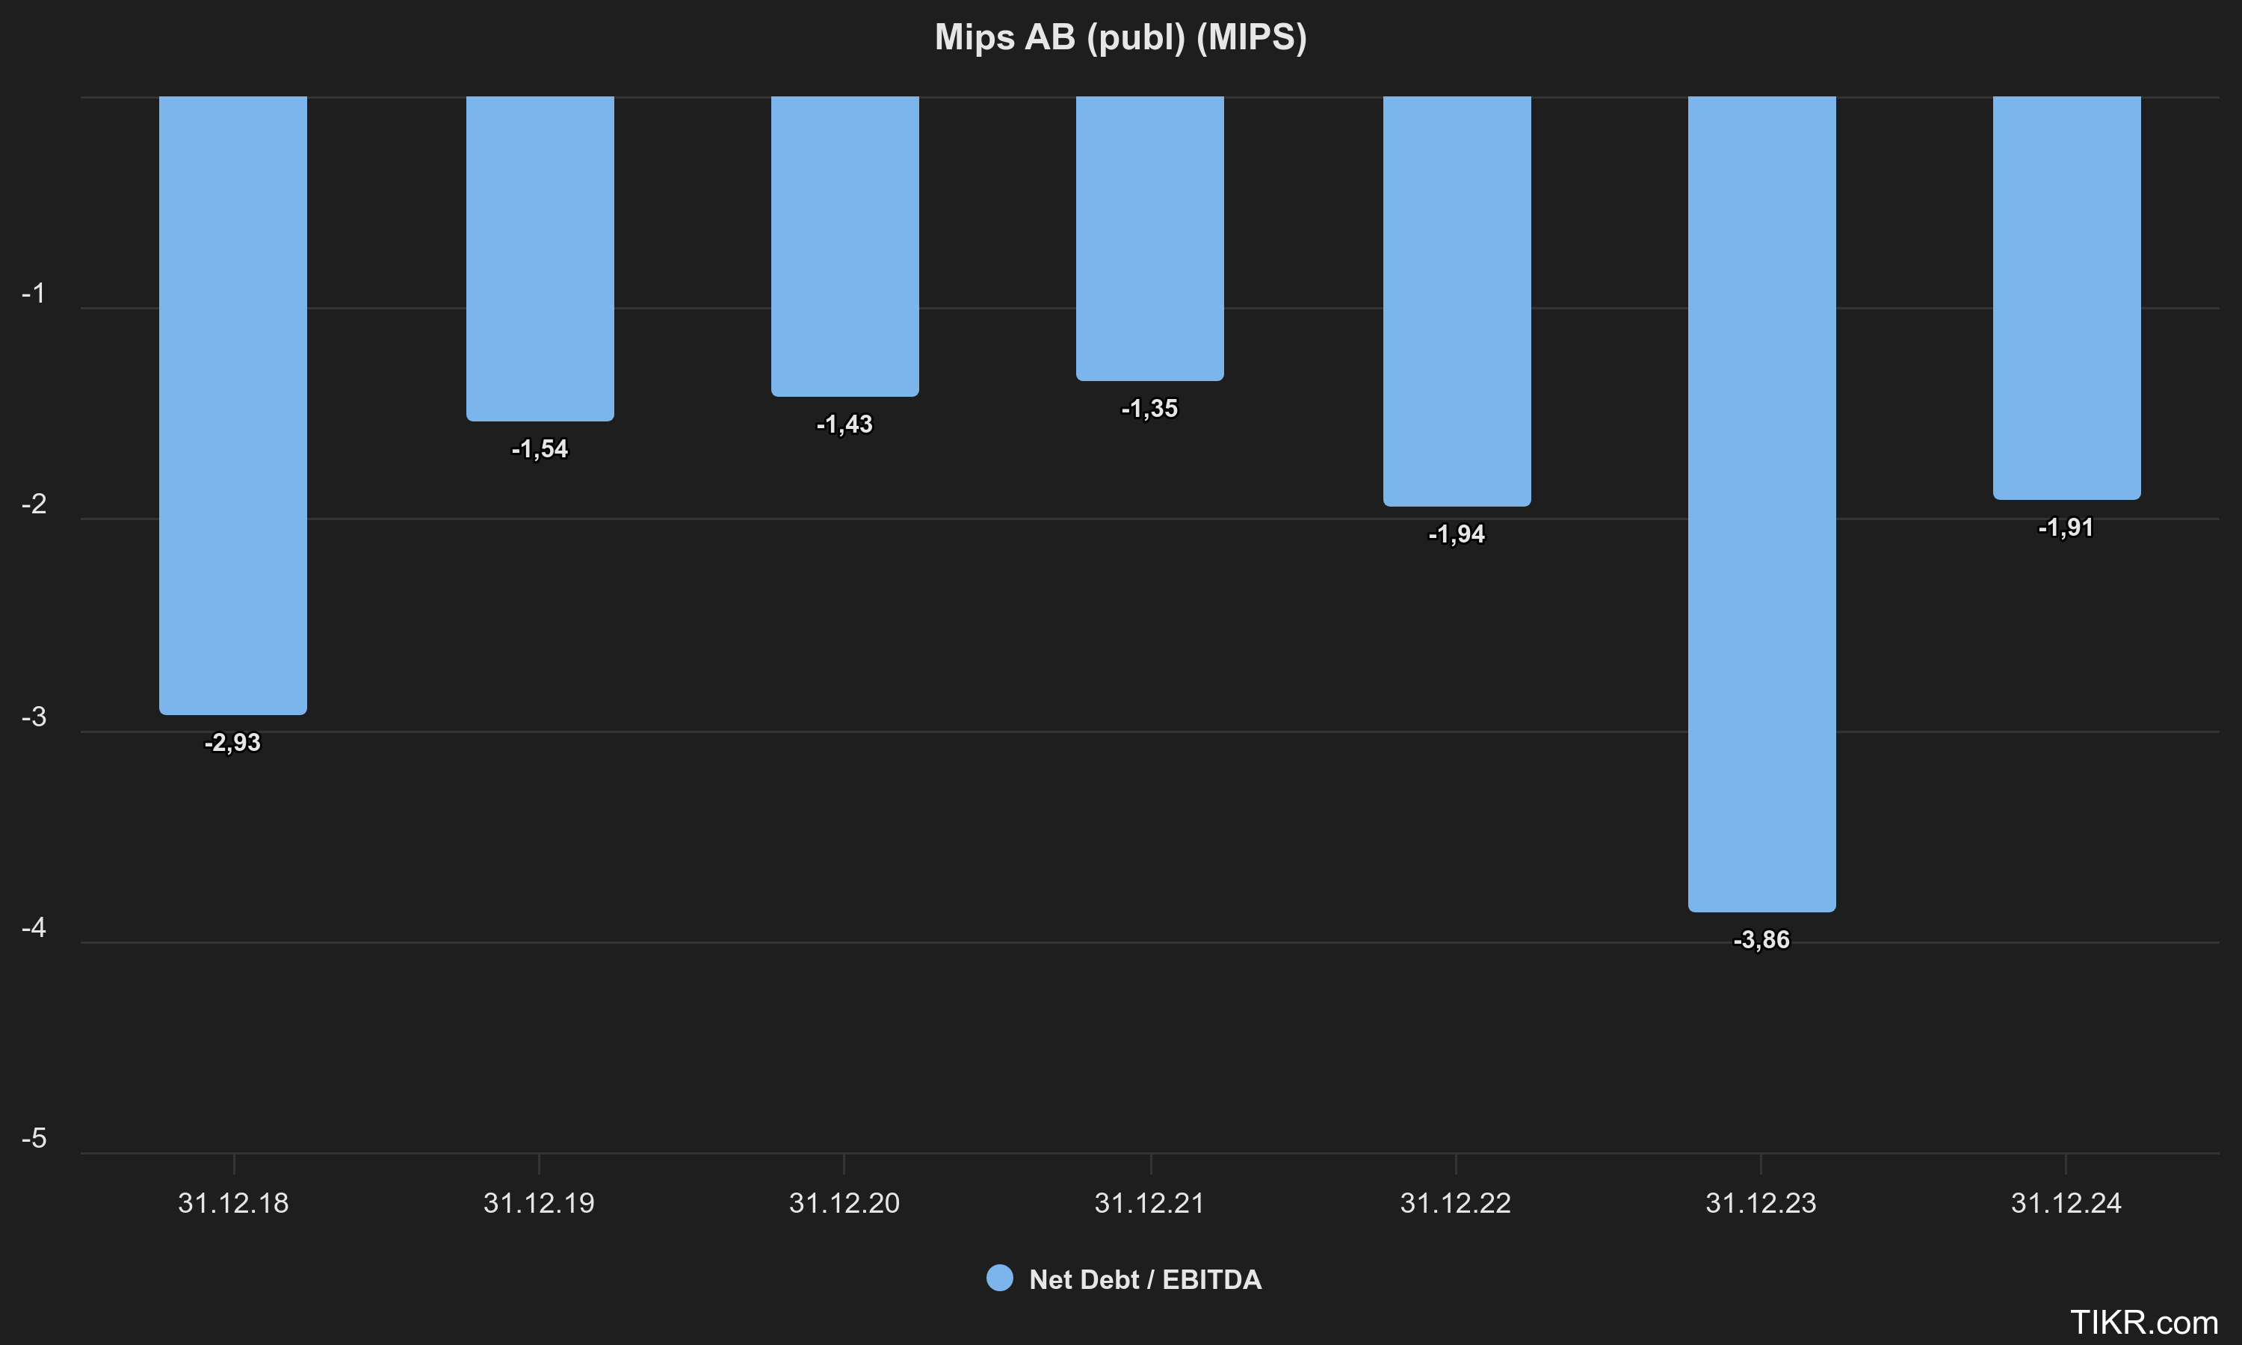2242x1345 pixels.
Task: Click the chart title Mips AB (publ) (MIPS)
Action: pos(1120,37)
